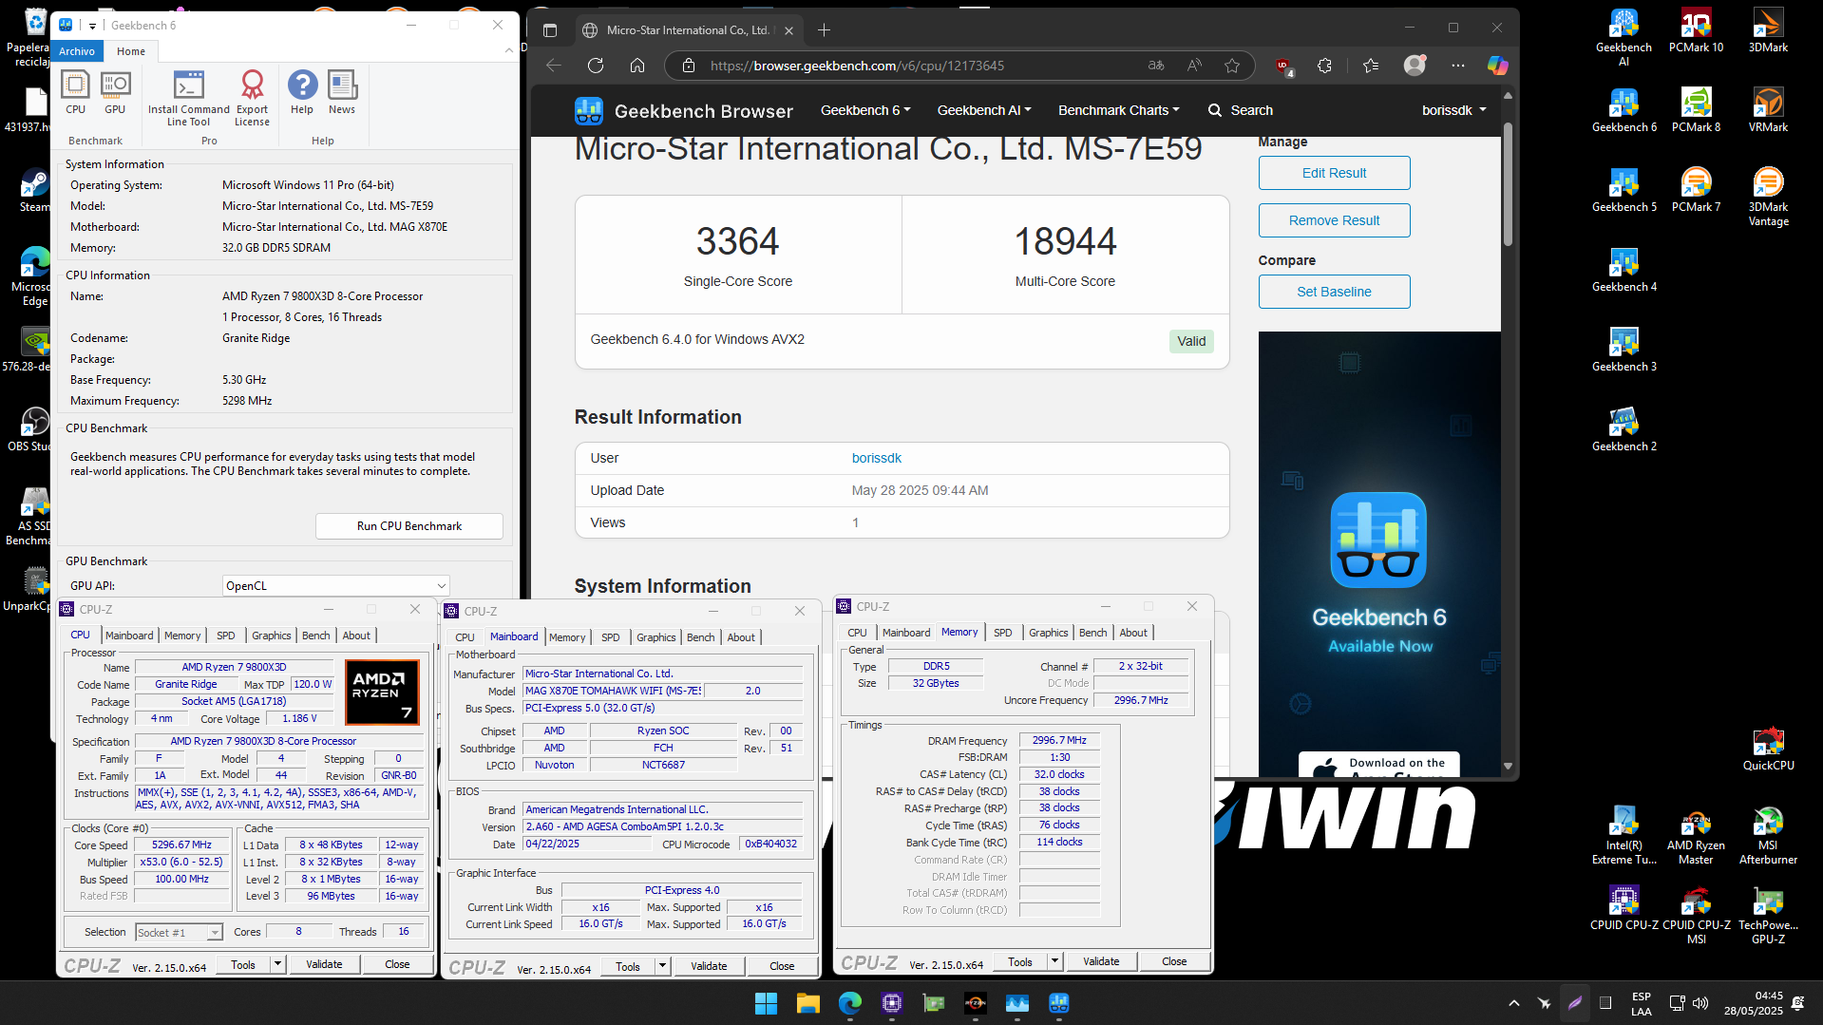Expand Tools arrow in left CPU-Z window
Viewport: 1823px width, 1025px height.
[277, 964]
